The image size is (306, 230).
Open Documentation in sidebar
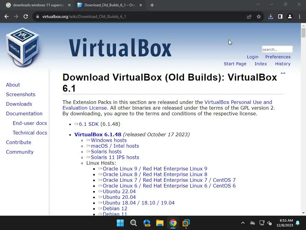pos(24,114)
